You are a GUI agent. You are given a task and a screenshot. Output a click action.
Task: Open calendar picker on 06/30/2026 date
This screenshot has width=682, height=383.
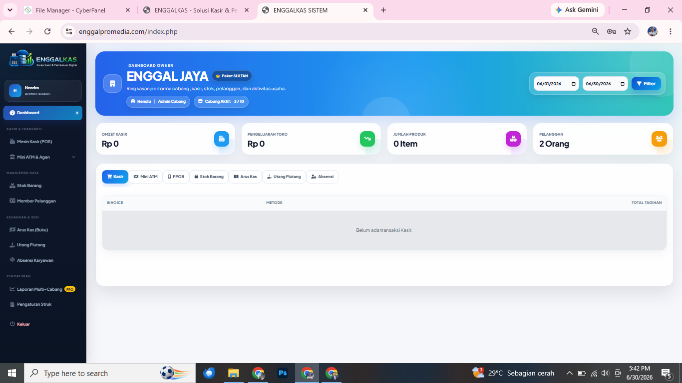(x=623, y=84)
